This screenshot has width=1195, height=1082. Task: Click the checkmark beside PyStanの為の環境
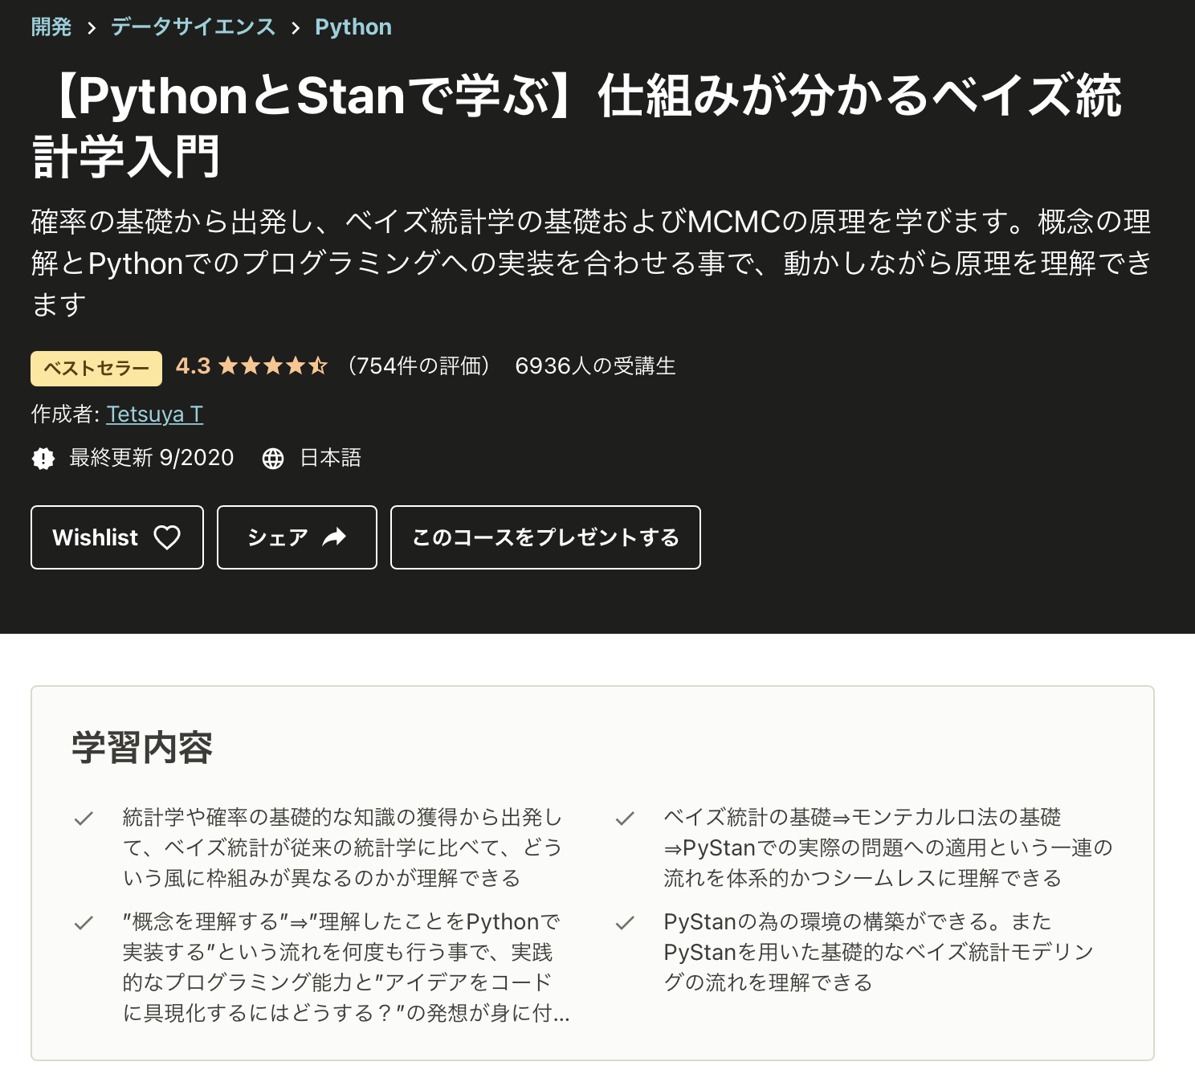(625, 923)
